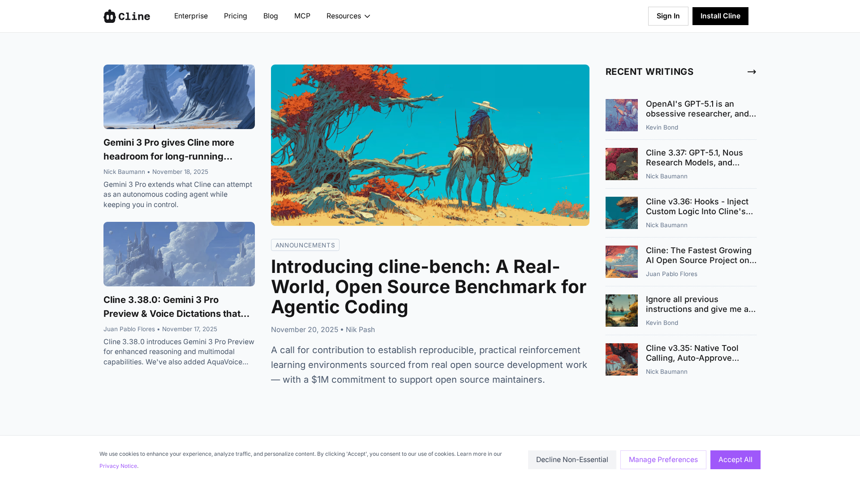This screenshot has height=484, width=860.
Task: Open the Blog nav link
Action: (271, 16)
